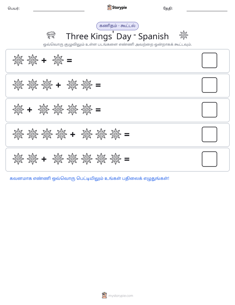Click the star icon right of title
235x305 pixels.
184,35
